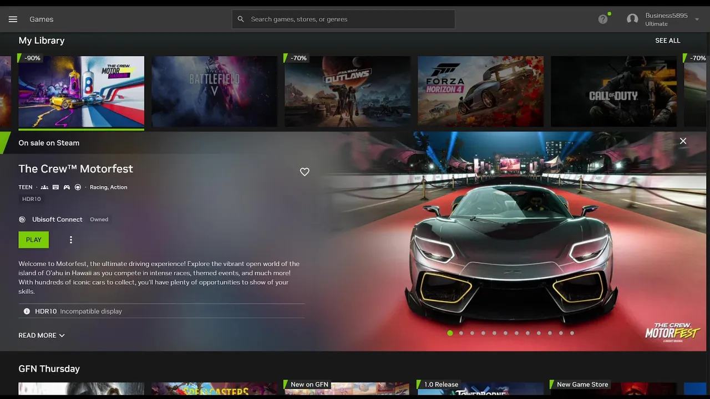Click the first active carousel dot

[450, 333]
